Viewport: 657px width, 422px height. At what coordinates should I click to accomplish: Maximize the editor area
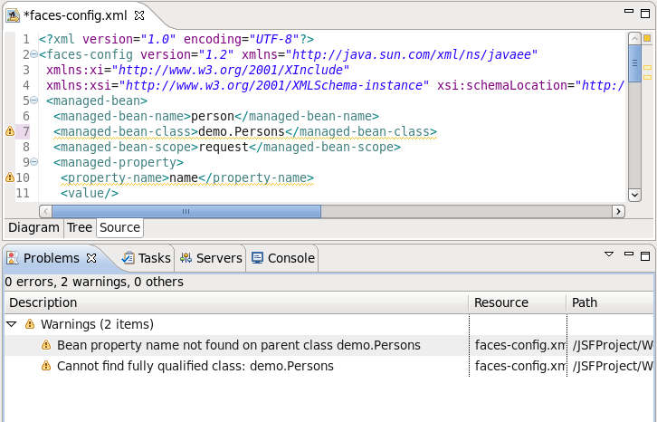click(645, 14)
